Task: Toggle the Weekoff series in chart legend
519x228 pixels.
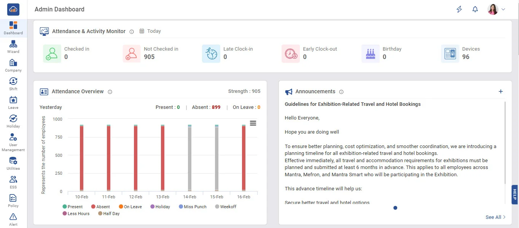Action: pyautogui.click(x=226, y=207)
